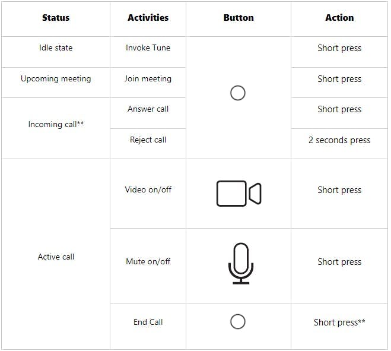Image resolution: width=391 pixels, height=351 pixels.
Task: Select the Button column header
Action: coord(239,18)
